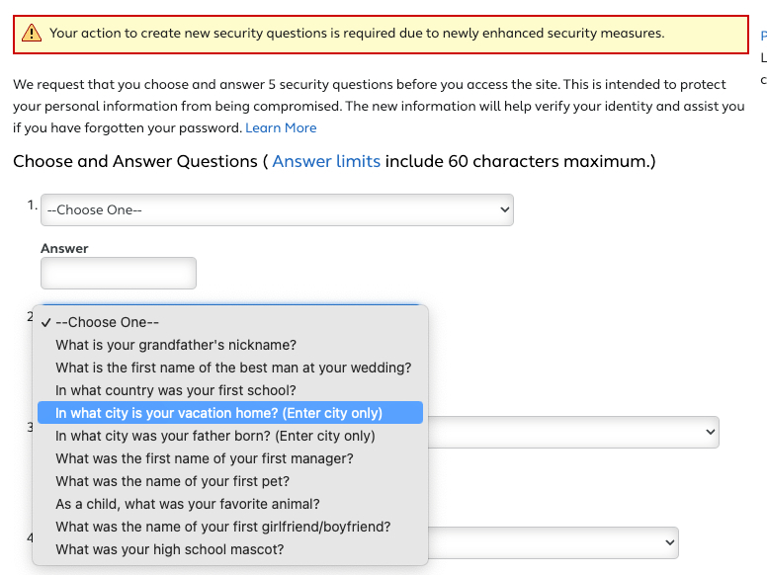The width and height of the screenshot is (767, 575).
Task: Choose the childhood favorite animal question
Action: point(188,504)
